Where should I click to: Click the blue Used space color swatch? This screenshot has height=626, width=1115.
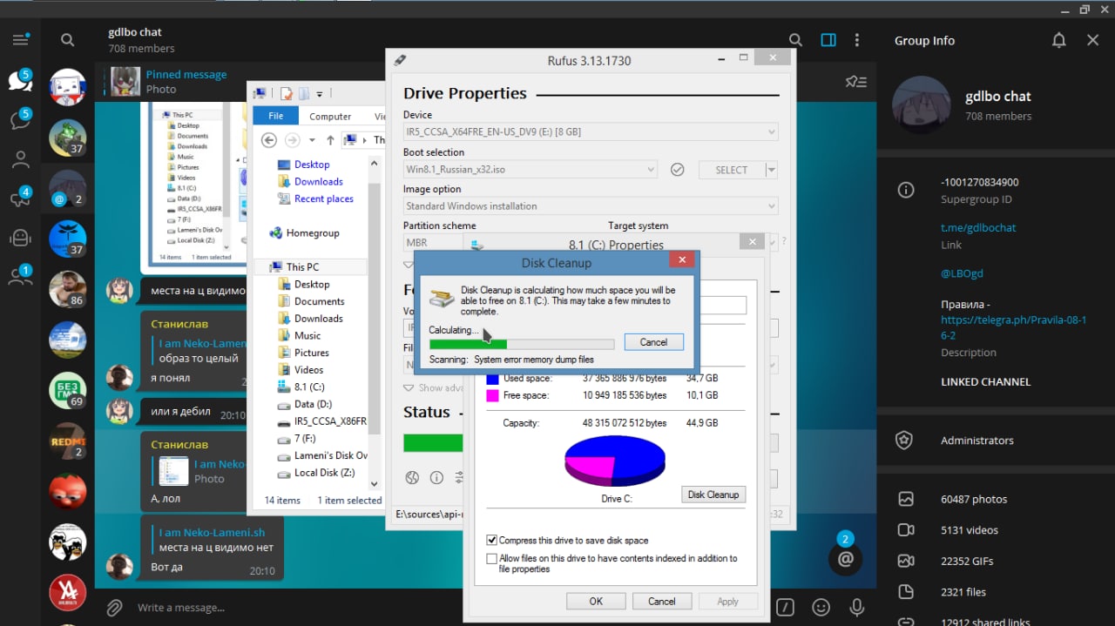click(492, 378)
